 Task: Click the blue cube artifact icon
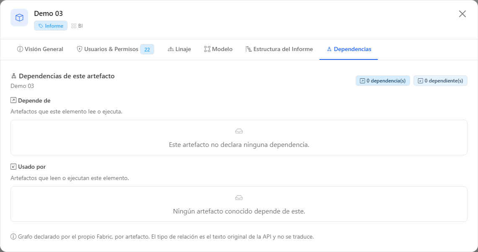19,18
